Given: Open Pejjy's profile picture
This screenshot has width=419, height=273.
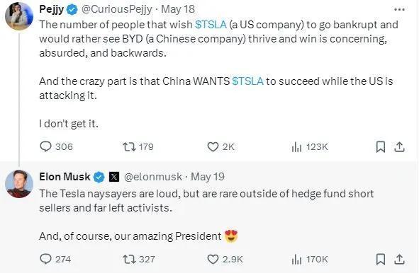Looking at the screenshot, I should [19, 16].
